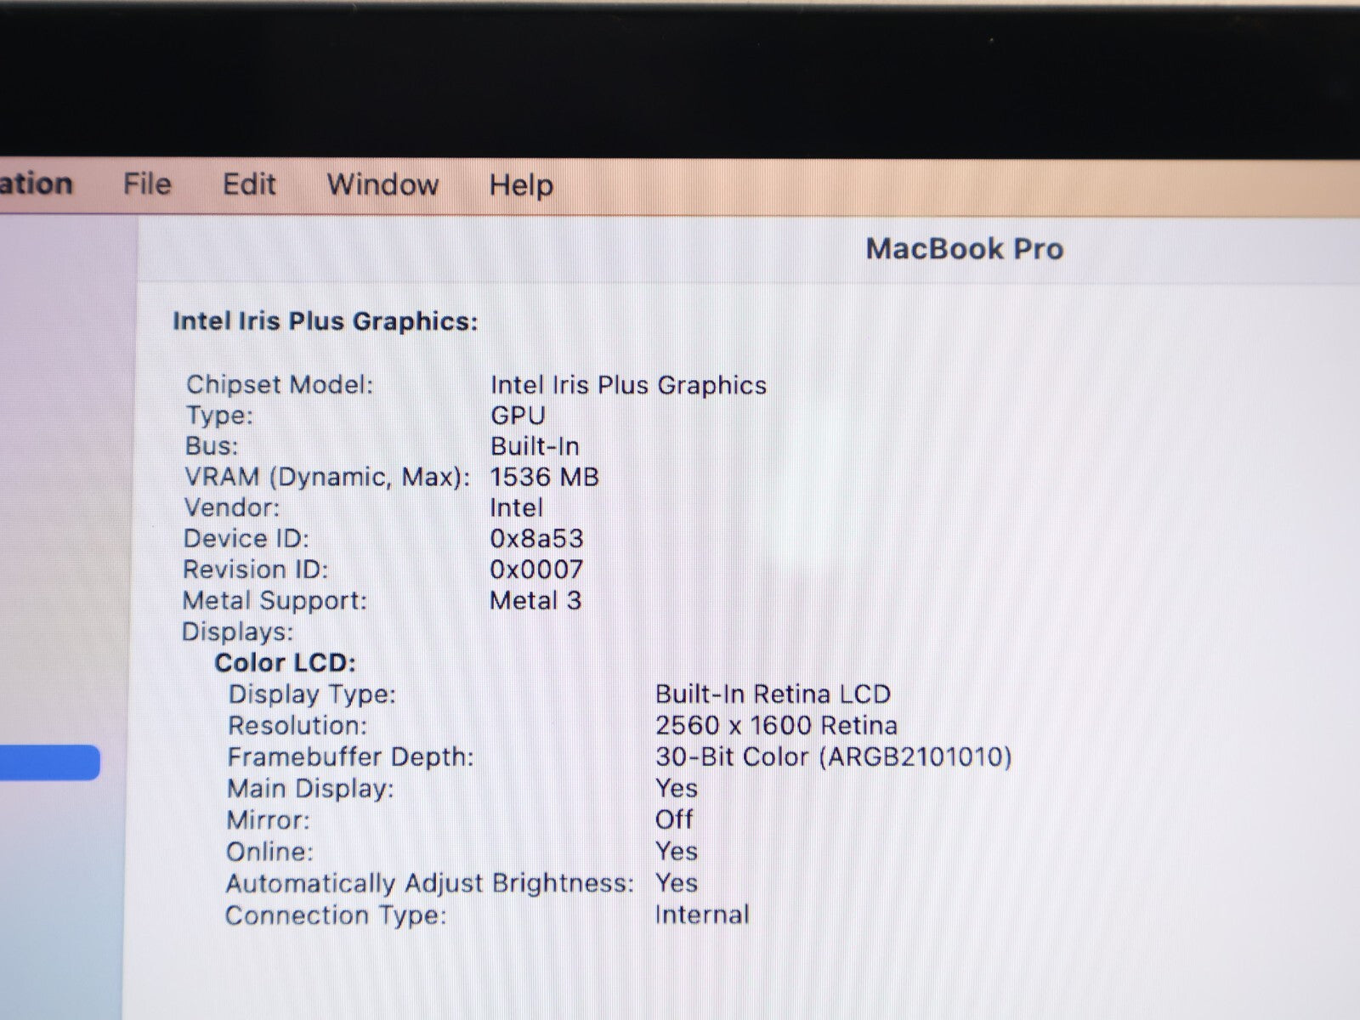Click the Metal Support label
The width and height of the screenshot is (1360, 1020).
click(x=275, y=601)
